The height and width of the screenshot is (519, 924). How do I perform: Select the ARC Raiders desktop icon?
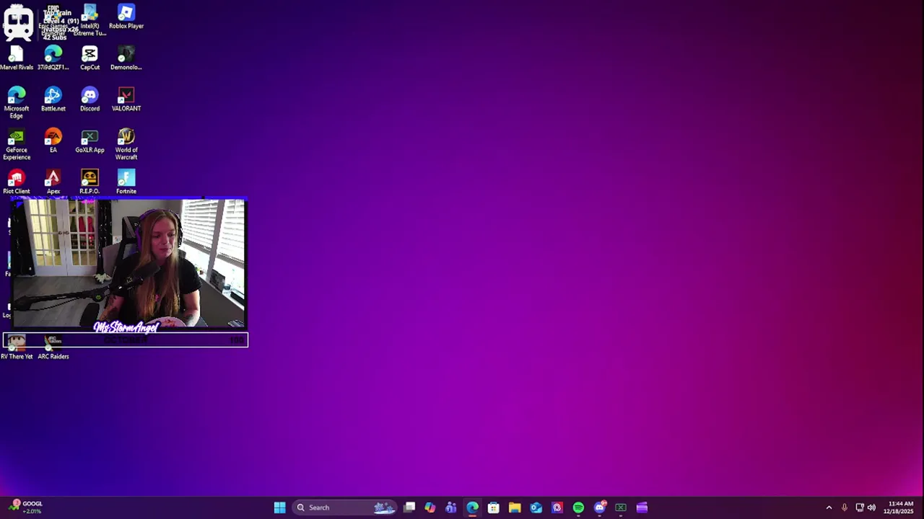click(x=53, y=347)
